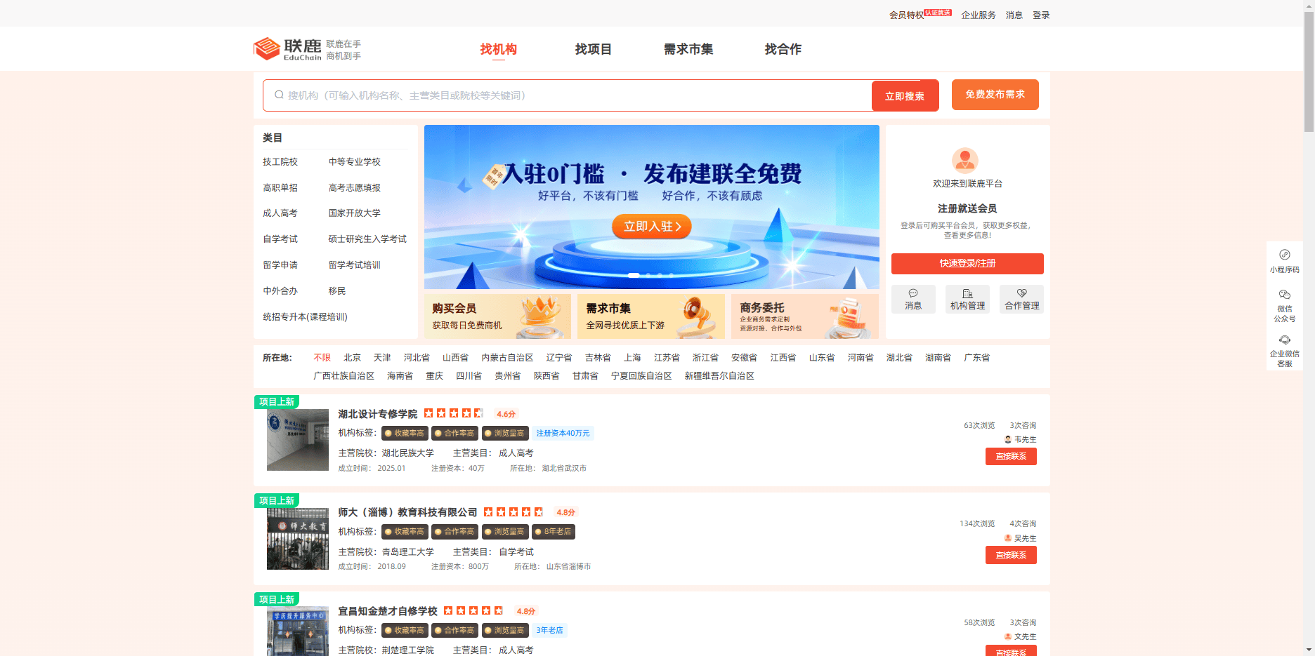The width and height of the screenshot is (1315, 656).
Task: Filter location by 广东省
Action: click(x=976, y=358)
